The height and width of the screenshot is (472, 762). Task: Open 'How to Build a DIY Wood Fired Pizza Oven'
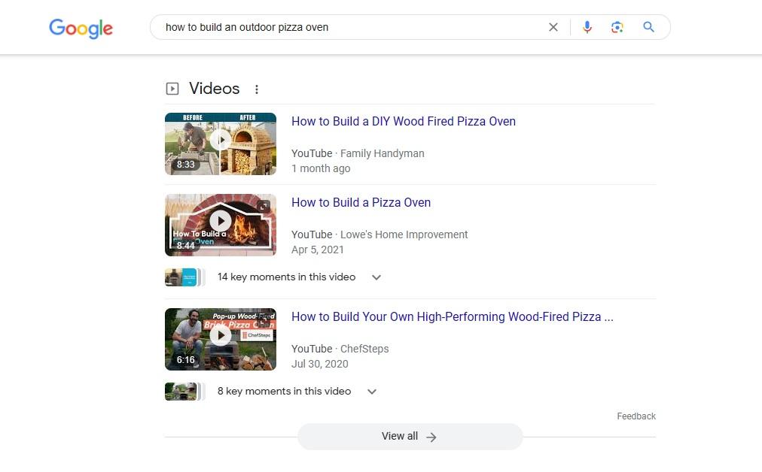click(403, 121)
